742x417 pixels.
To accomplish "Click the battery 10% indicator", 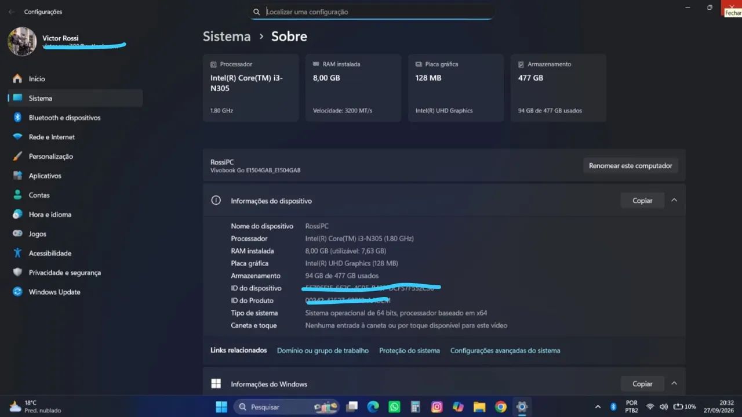I will (684, 407).
